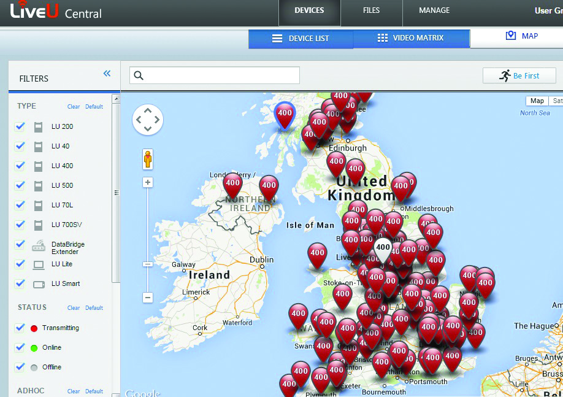
Task: Click the 400 marker east of Northern Ireland
Action: point(269,188)
